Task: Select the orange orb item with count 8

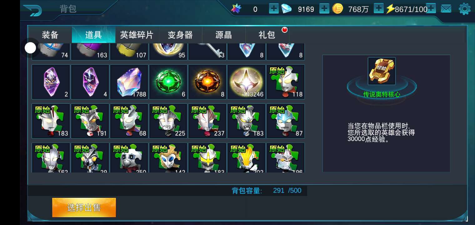Action: pyautogui.click(x=207, y=82)
